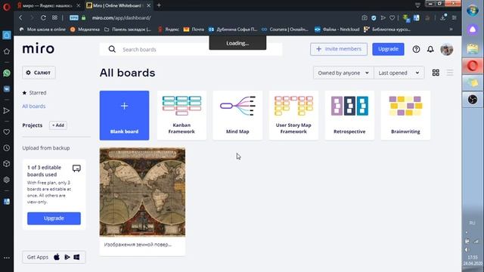This screenshot has height=272, width=484.
Task: Create a Blank board
Action: click(124, 116)
